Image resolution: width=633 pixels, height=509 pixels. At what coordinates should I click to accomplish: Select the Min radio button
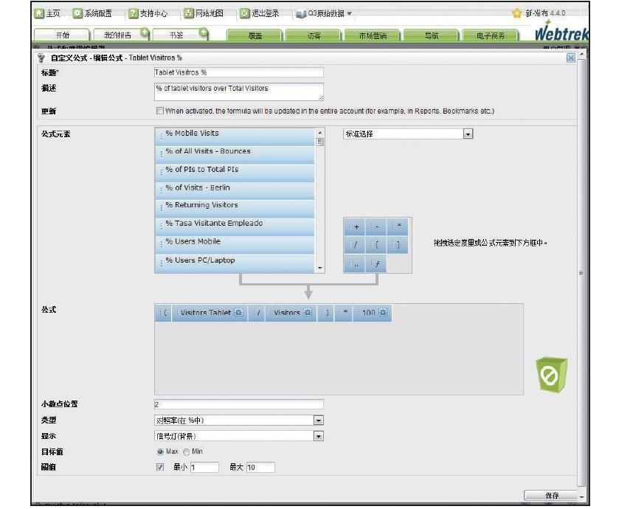(x=186, y=451)
